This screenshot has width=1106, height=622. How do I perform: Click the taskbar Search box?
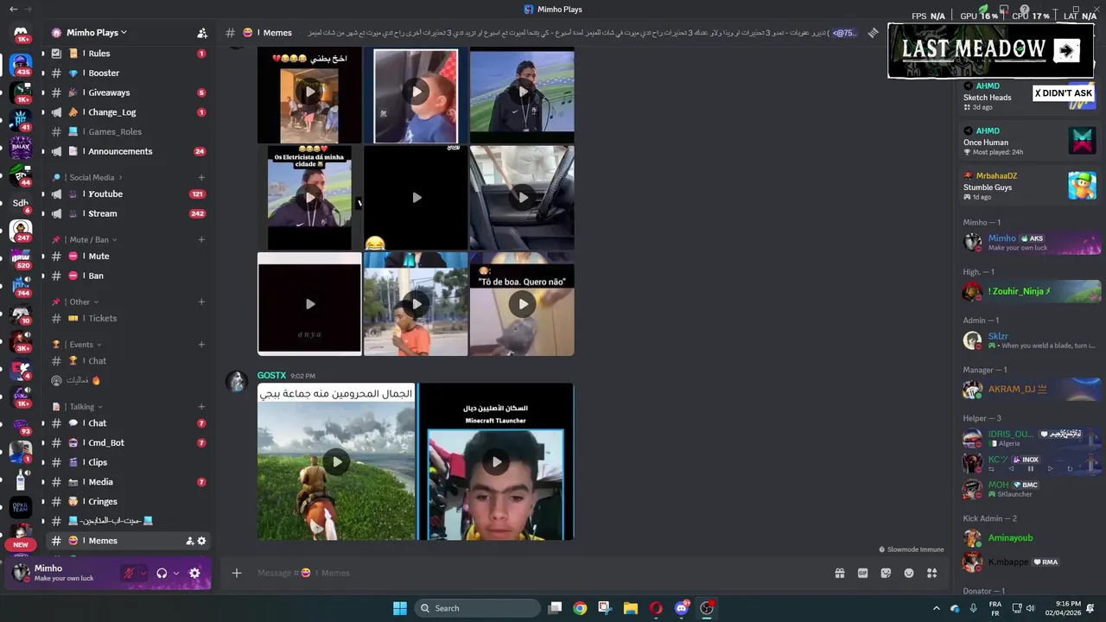(x=477, y=608)
